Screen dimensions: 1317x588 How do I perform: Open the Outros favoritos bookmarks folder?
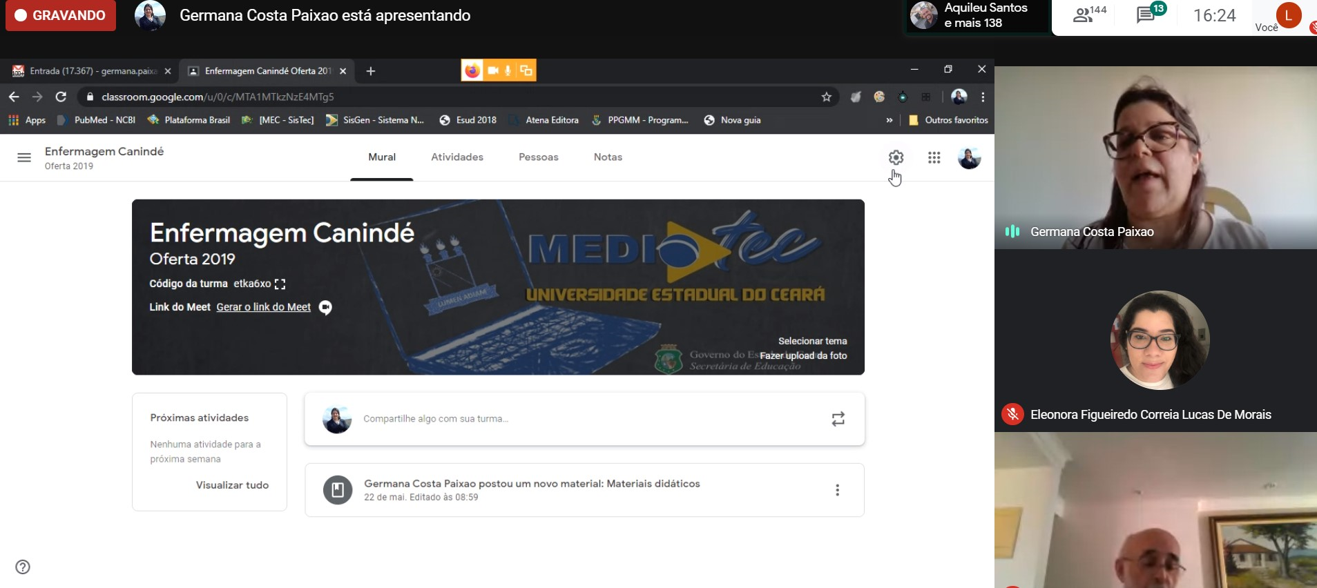948,120
